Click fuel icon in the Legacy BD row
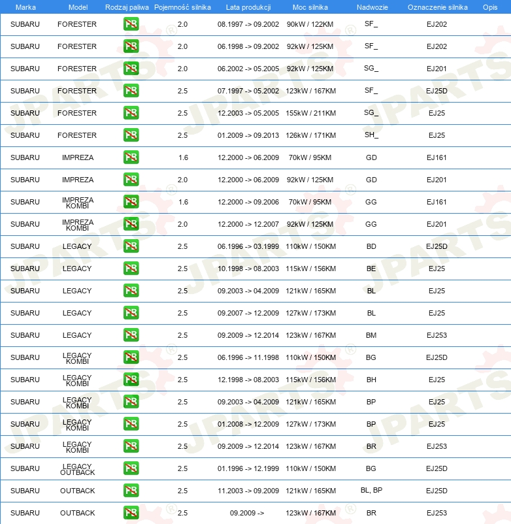Image resolution: width=511 pixels, height=524 pixels. (131, 246)
